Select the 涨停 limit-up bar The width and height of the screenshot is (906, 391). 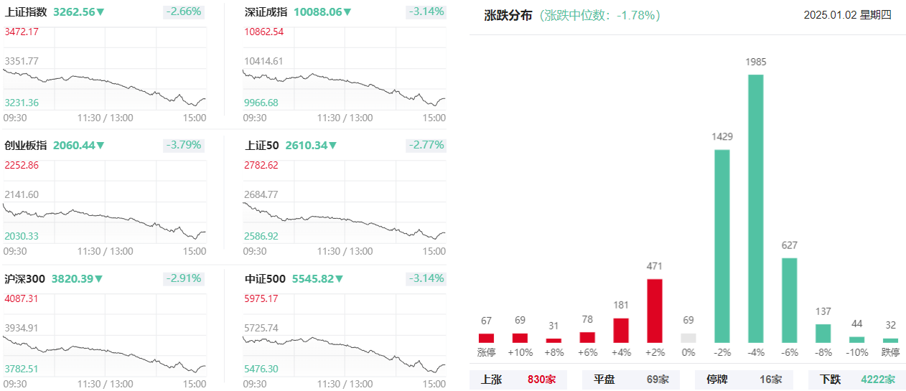coord(486,338)
